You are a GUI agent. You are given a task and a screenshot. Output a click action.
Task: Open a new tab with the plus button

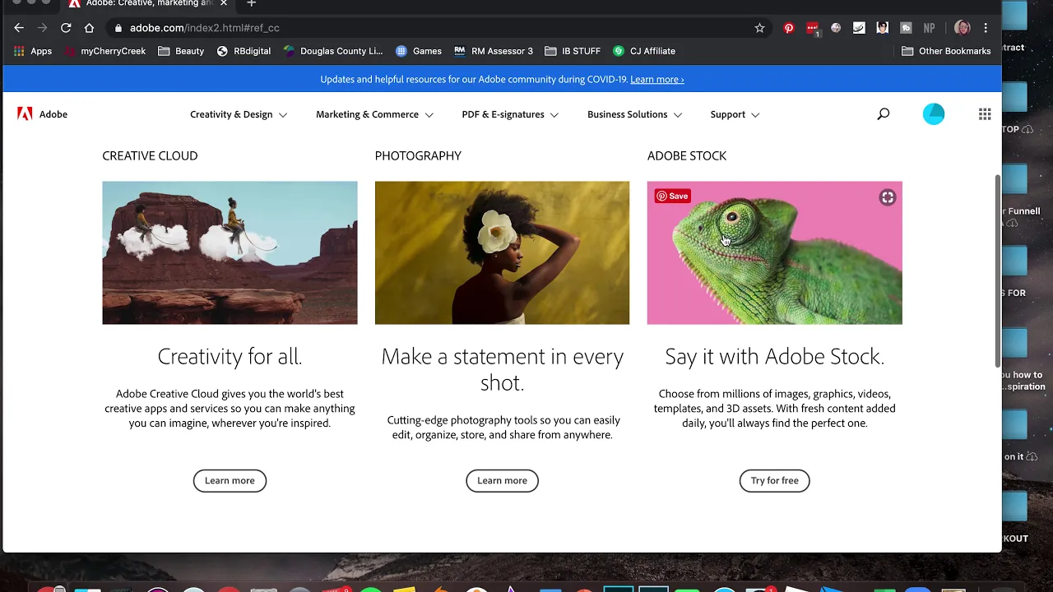(x=252, y=3)
